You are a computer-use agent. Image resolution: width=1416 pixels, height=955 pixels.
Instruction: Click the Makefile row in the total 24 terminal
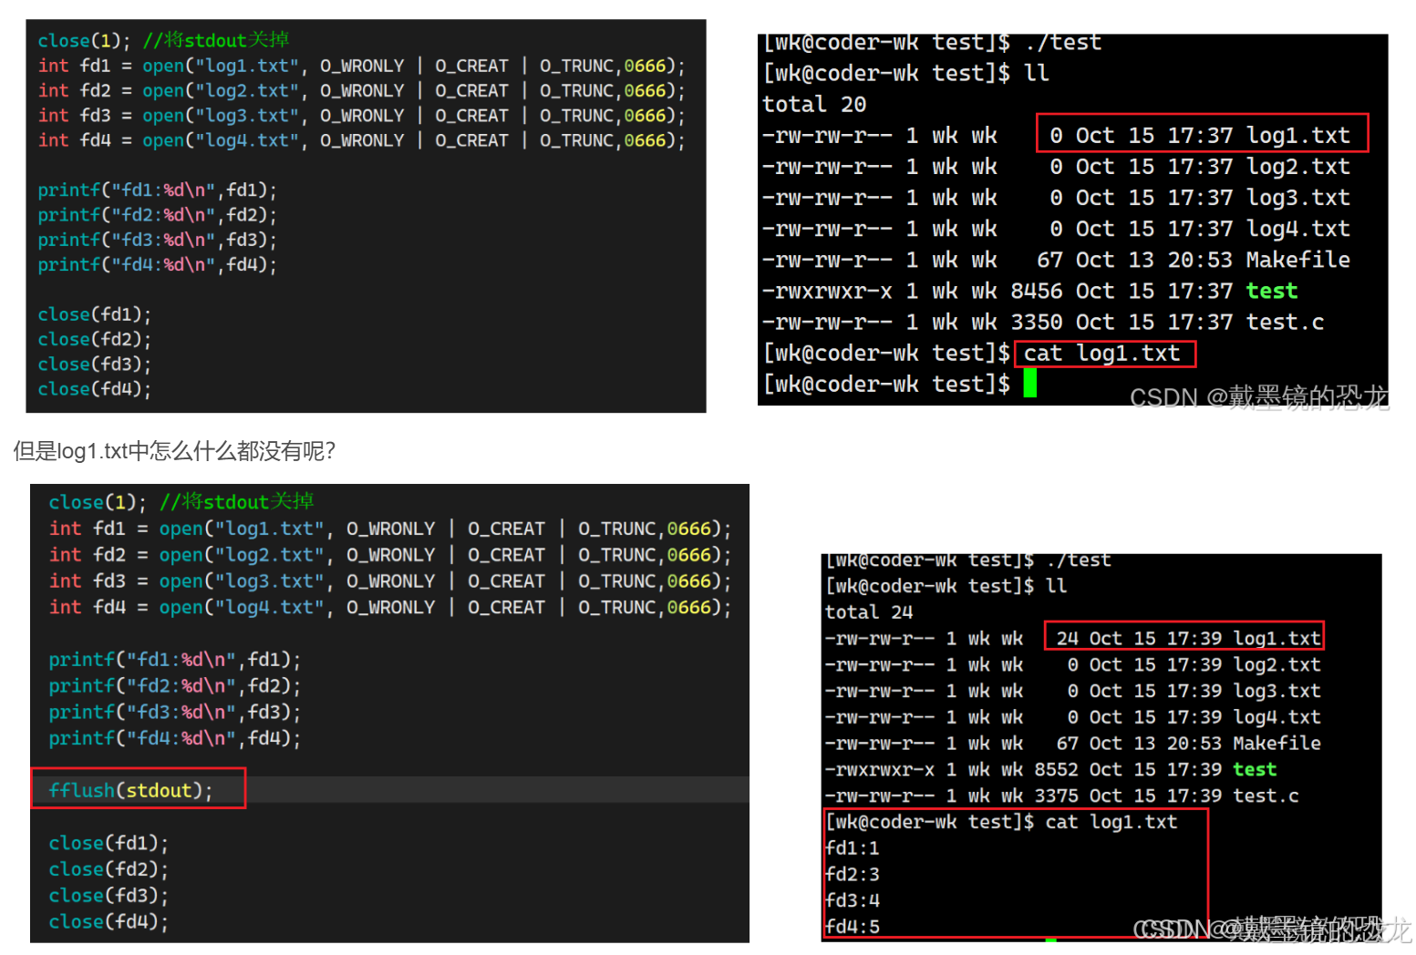(x=1072, y=744)
